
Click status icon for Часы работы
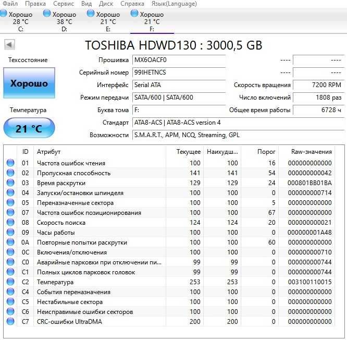pyautogui.click(x=10, y=232)
